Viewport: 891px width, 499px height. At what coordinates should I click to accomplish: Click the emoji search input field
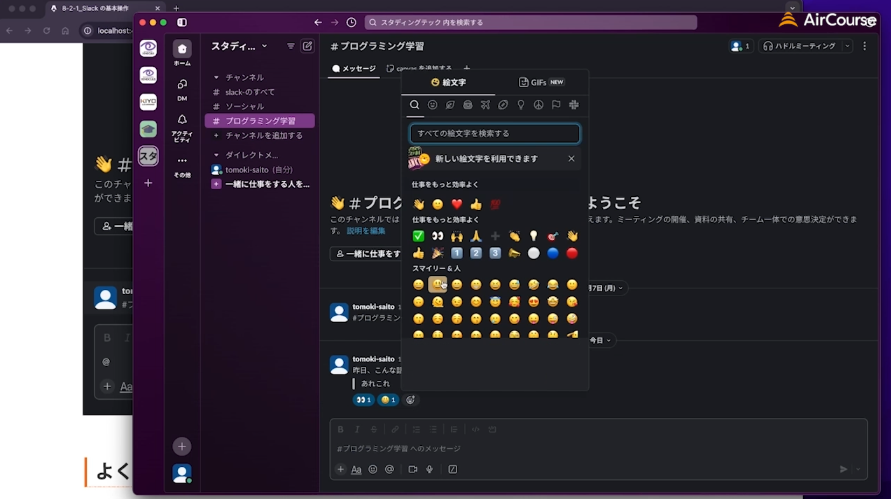click(495, 133)
